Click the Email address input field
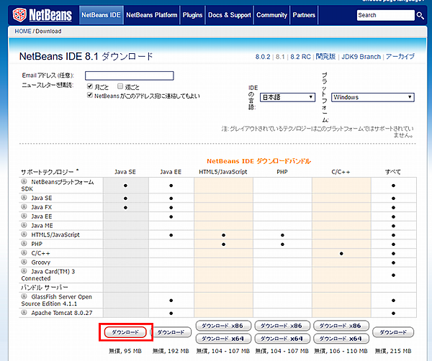This screenshot has width=432, height=361. pos(130,76)
